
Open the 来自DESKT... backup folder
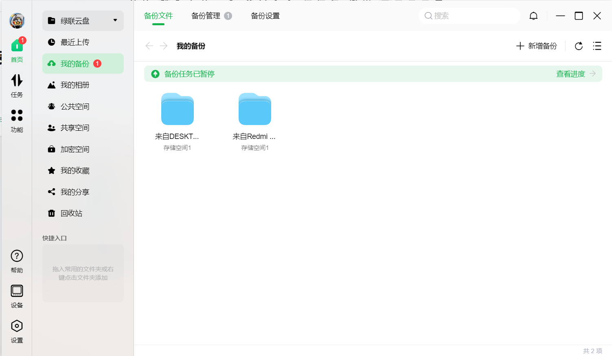(177, 122)
